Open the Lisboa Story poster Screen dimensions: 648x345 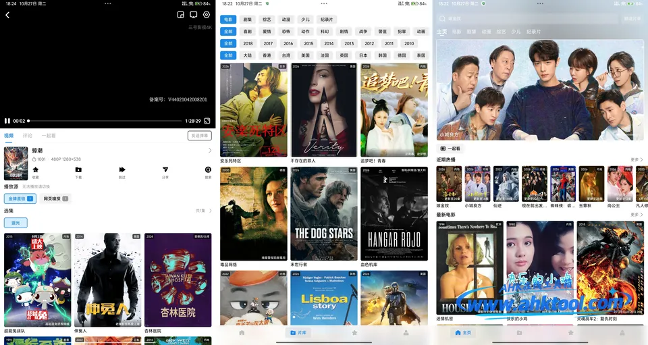click(x=324, y=298)
